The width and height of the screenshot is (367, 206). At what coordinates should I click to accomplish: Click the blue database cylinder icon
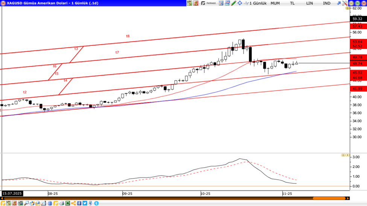[x=50, y=203]
